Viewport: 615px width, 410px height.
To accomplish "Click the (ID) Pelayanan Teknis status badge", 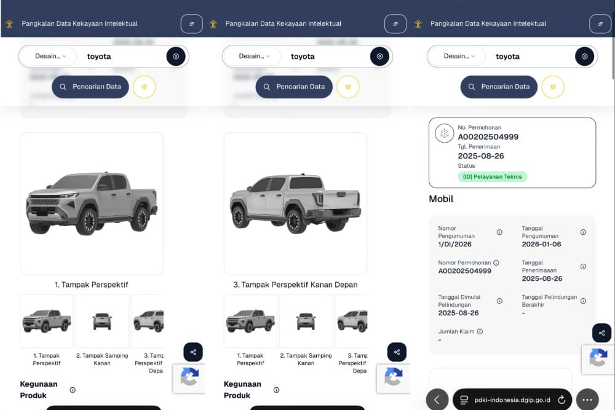I will (x=492, y=176).
